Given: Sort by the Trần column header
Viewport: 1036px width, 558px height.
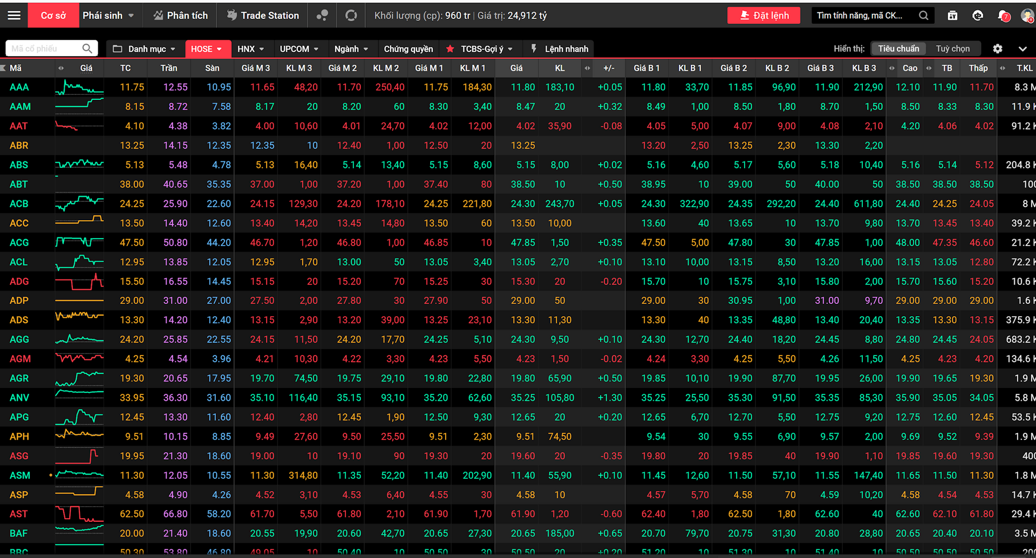Looking at the screenshot, I should point(168,68).
